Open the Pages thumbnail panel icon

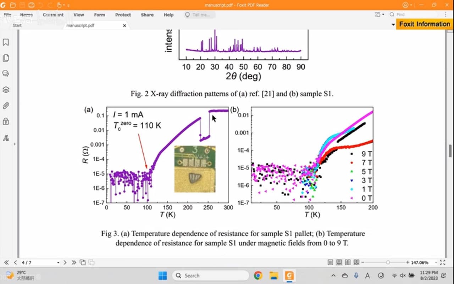[6, 58]
